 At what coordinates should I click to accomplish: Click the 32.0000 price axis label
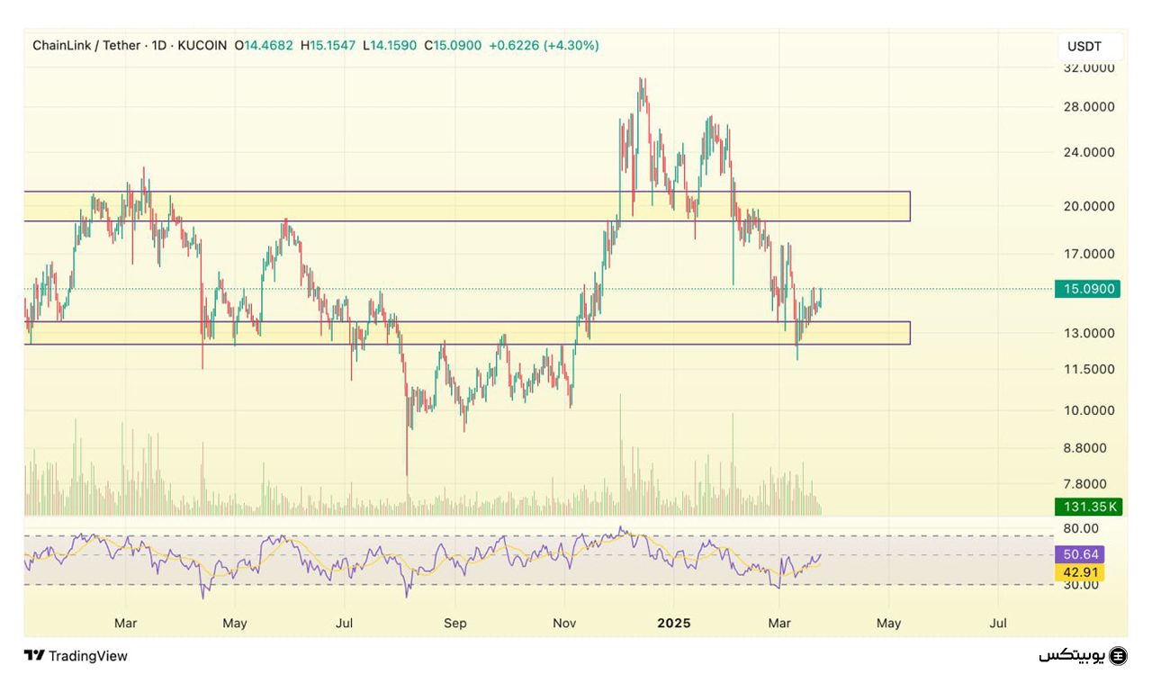[x=1089, y=67]
